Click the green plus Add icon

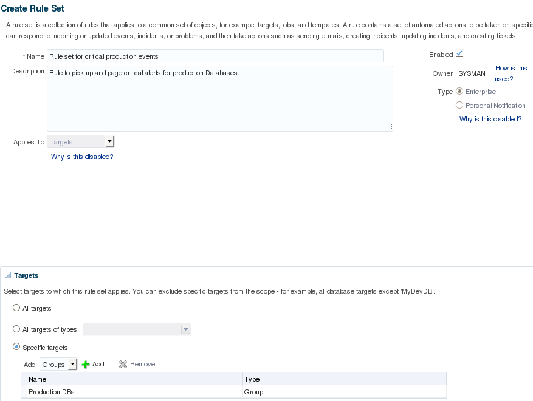click(x=85, y=364)
